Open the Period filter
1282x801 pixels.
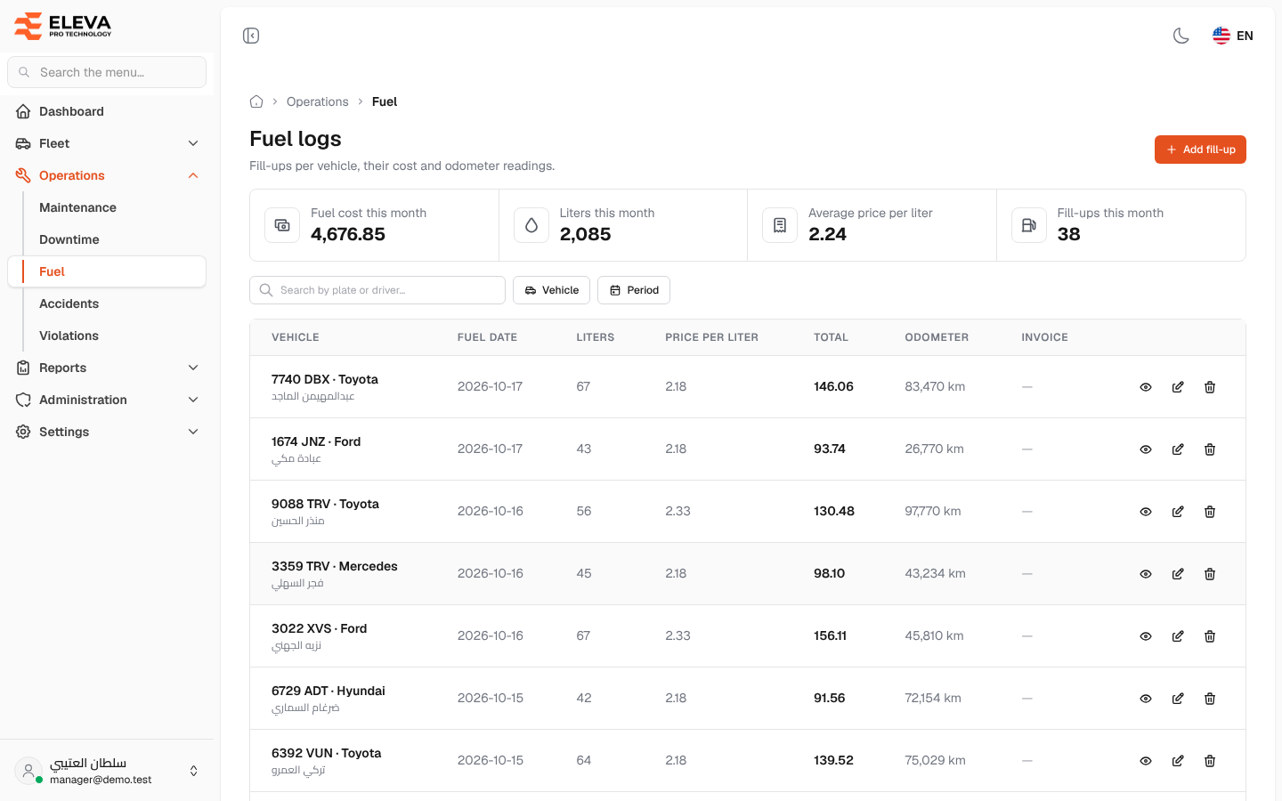[634, 290]
